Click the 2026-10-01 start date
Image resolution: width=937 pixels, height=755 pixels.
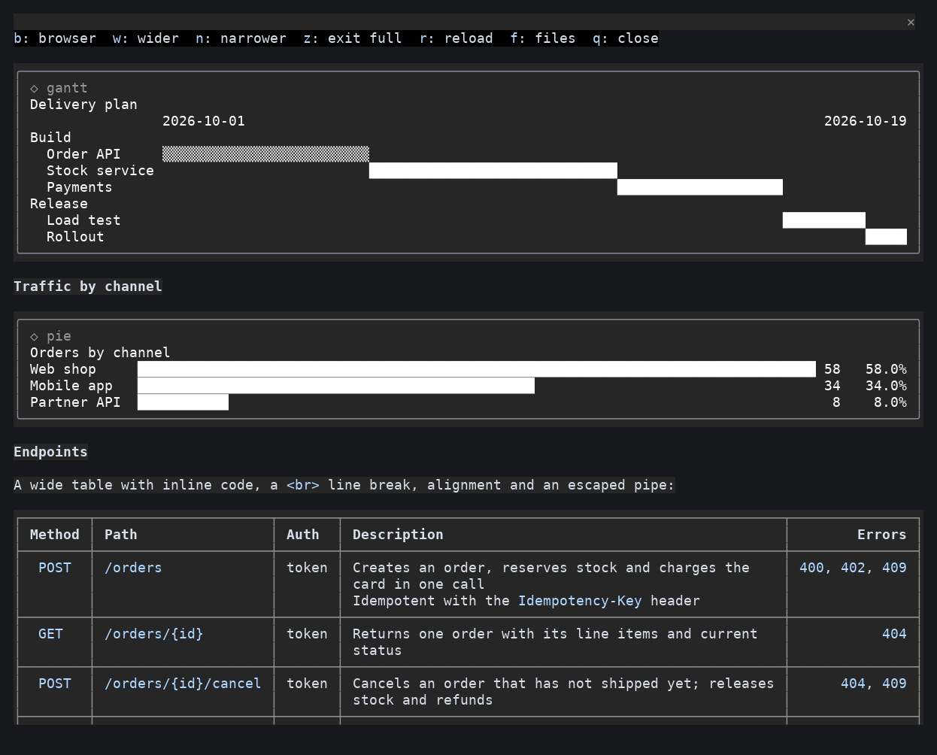coord(204,121)
